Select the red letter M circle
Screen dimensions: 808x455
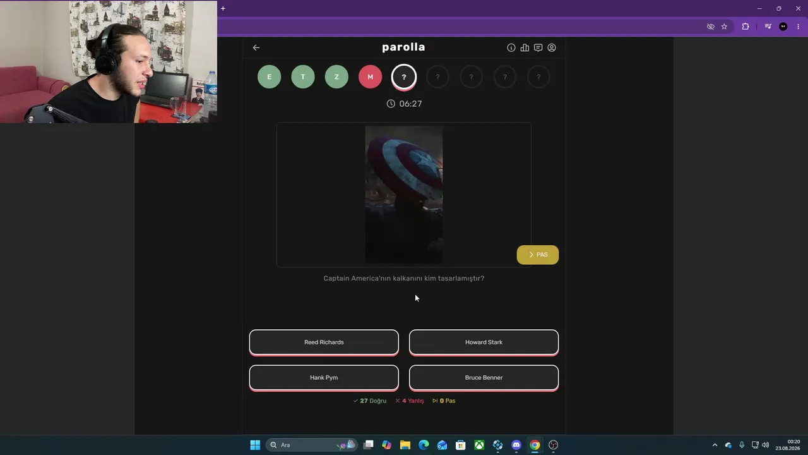pyautogui.click(x=371, y=77)
